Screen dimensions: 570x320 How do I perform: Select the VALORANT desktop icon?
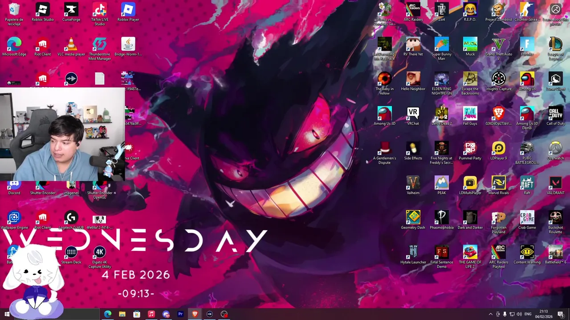pos(556,186)
